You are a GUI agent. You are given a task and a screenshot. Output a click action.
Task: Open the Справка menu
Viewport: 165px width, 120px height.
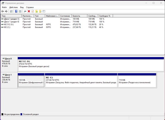(30, 7)
